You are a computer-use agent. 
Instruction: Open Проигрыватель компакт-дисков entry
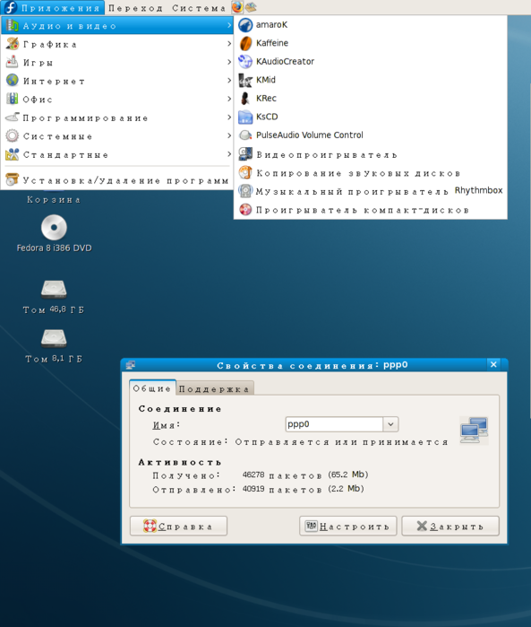click(x=370, y=210)
